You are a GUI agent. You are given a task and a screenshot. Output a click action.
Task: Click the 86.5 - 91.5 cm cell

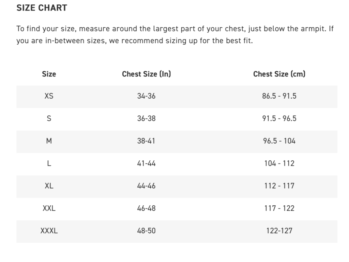click(x=279, y=96)
